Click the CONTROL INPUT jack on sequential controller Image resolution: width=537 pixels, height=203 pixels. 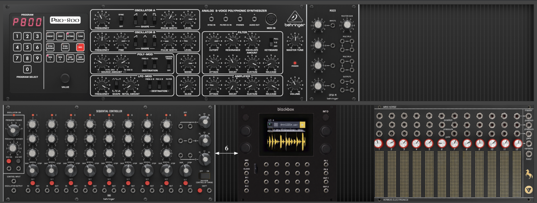pyautogui.click(x=14, y=181)
